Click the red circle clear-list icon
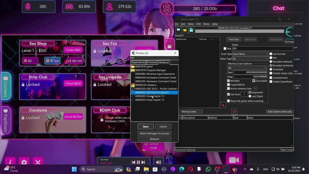This screenshot has height=174, width=309. click(234, 112)
